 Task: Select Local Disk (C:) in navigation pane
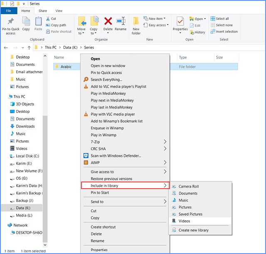click(25, 156)
